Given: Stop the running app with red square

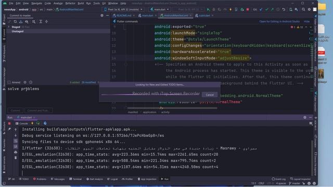Looking at the screenshot, I should (248, 9).
